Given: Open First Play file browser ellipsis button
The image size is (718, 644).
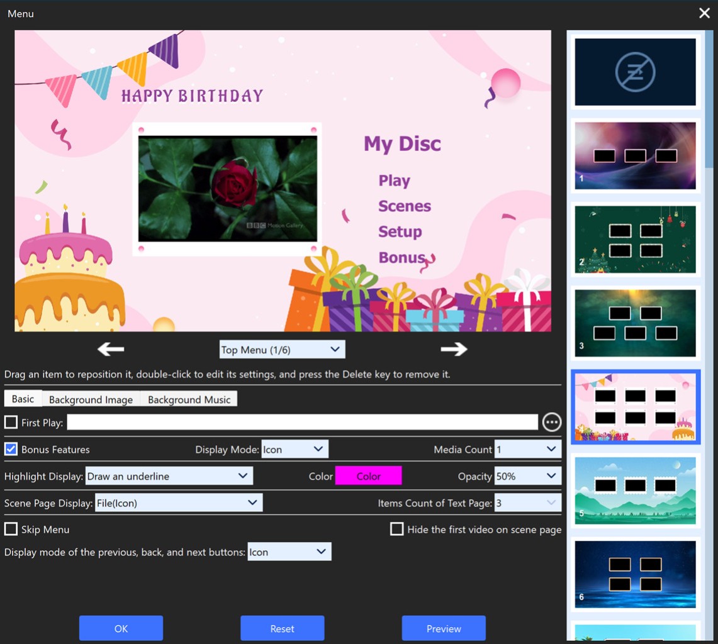Looking at the screenshot, I should click(552, 422).
